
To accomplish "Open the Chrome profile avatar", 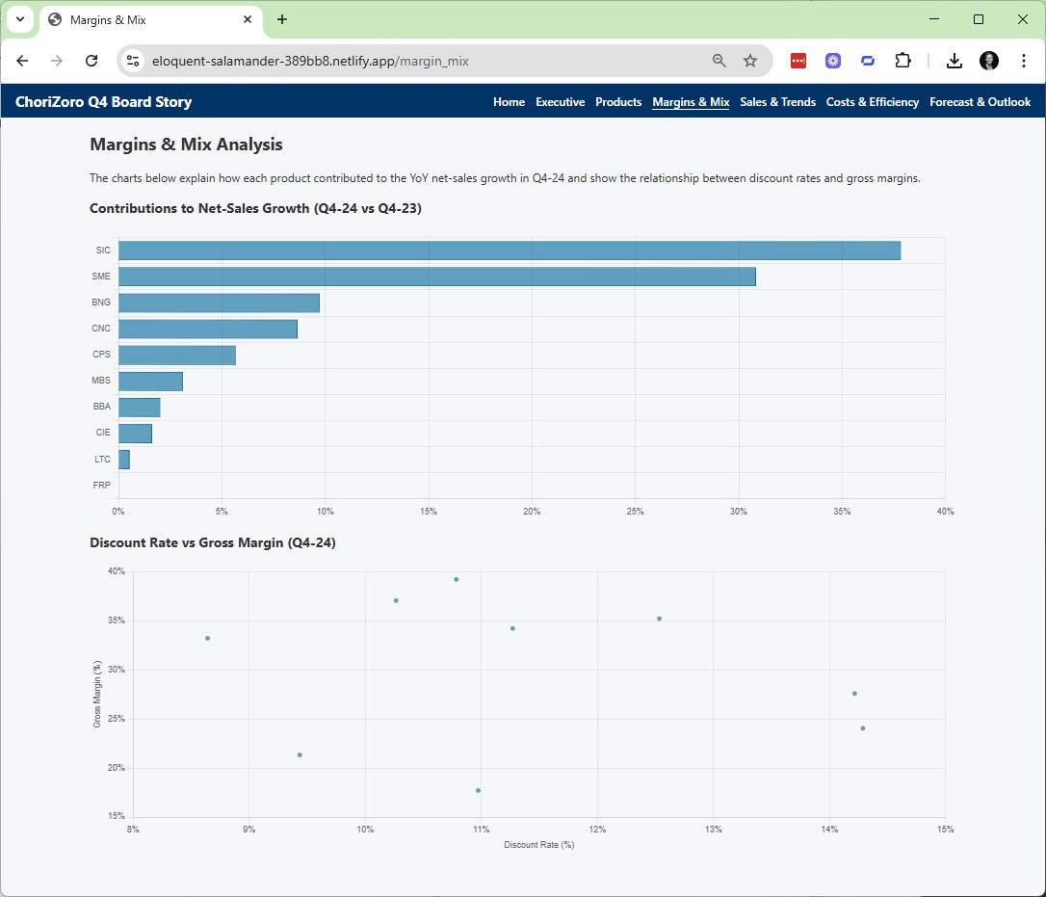I will pyautogui.click(x=989, y=61).
